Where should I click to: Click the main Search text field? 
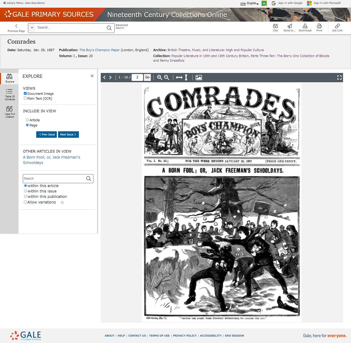71,28
